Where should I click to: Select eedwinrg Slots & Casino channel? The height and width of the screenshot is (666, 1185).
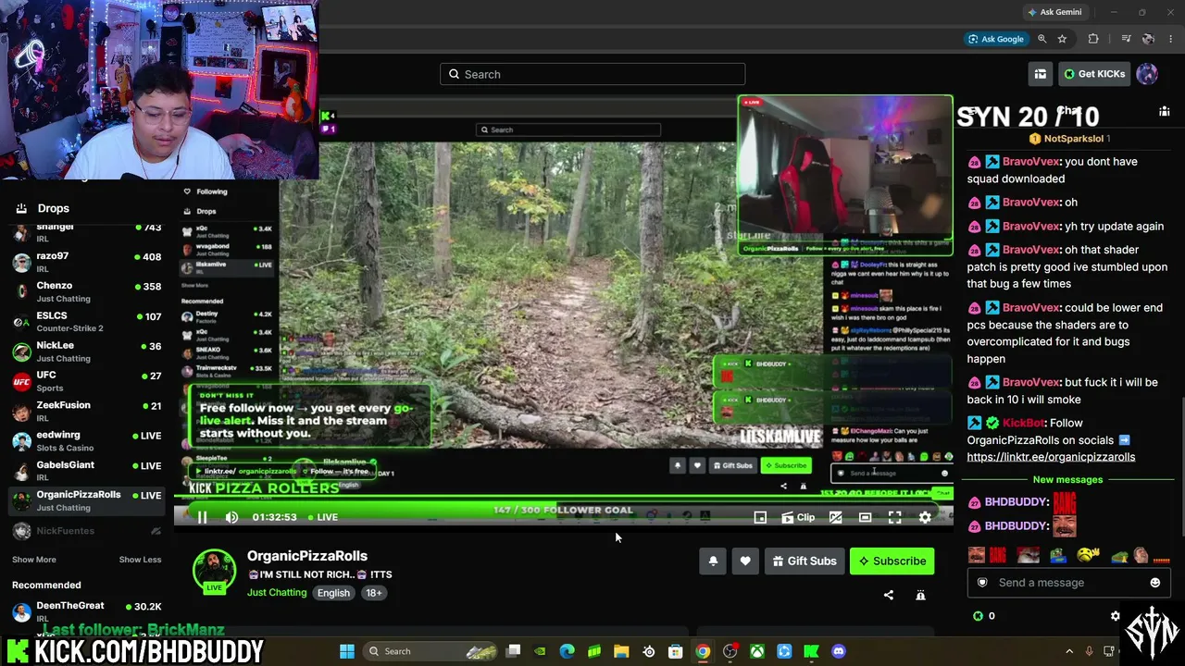88,440
